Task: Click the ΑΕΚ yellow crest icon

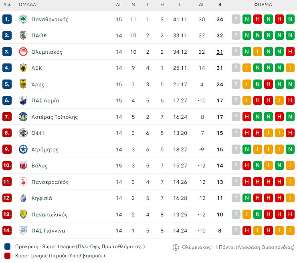Action: pos(23,68)
